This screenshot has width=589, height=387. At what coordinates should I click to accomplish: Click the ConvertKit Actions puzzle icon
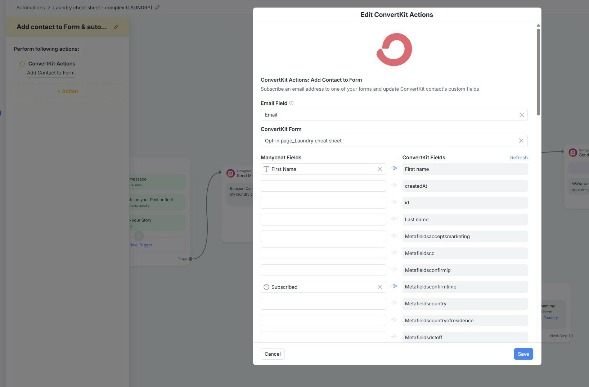pos(22,64)
